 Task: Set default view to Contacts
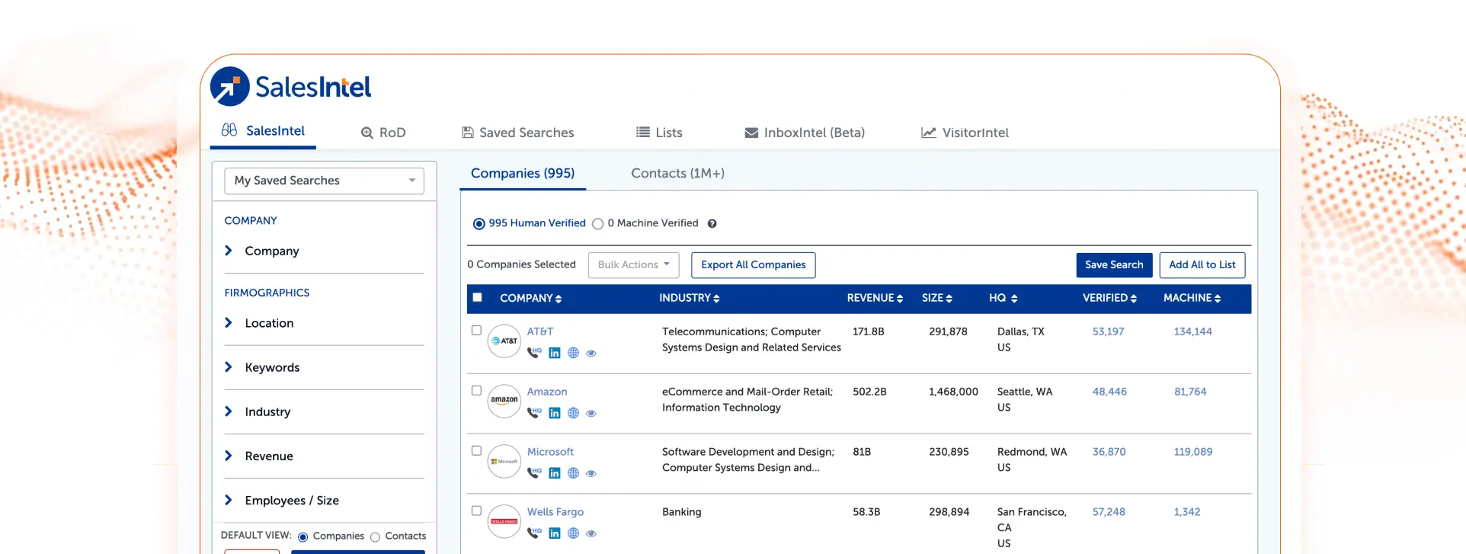pyautogui.click(x=375, y=537)
